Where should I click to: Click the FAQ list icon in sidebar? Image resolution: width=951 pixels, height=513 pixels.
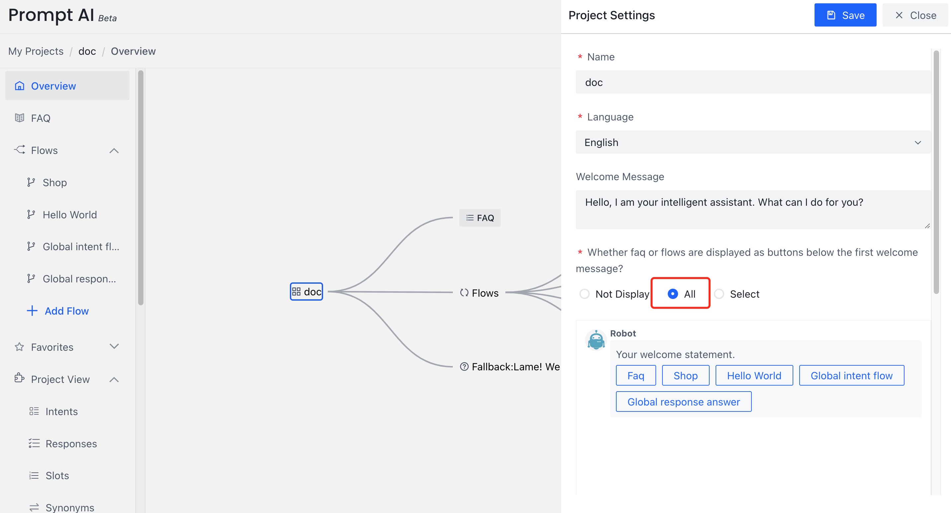coord(19,118)
